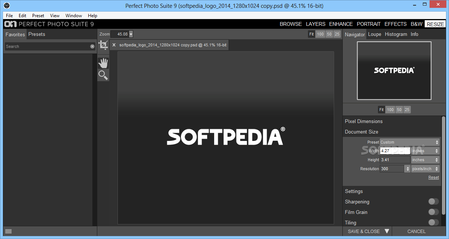Clear the preset Search field

92,46
